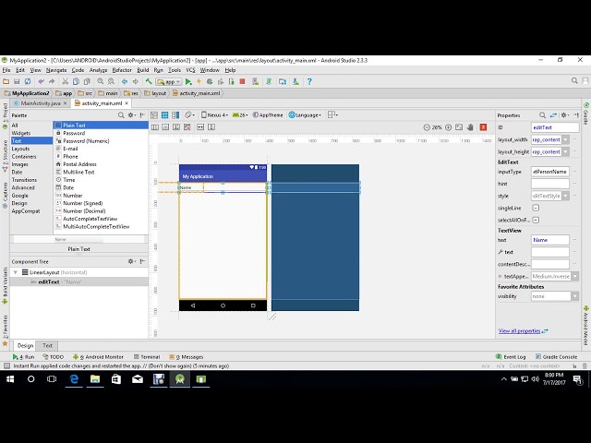This screenshot has width=591, height=443.
Task: Open the layout_width dropdown
Action: (565, 139)
